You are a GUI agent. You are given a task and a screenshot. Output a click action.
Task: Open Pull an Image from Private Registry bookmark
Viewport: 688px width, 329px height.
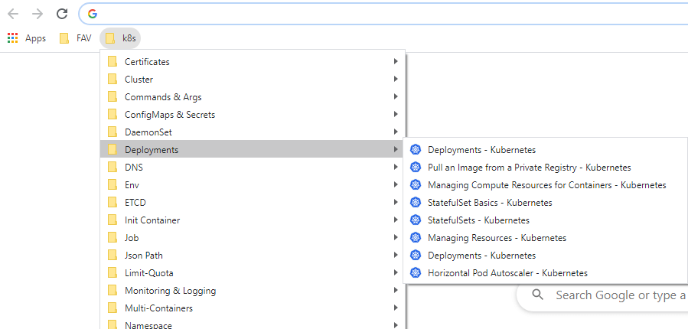coord(545,167)
